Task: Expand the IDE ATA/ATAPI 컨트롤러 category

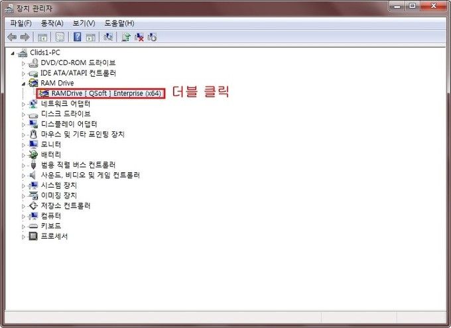Action: click(24, 74)
